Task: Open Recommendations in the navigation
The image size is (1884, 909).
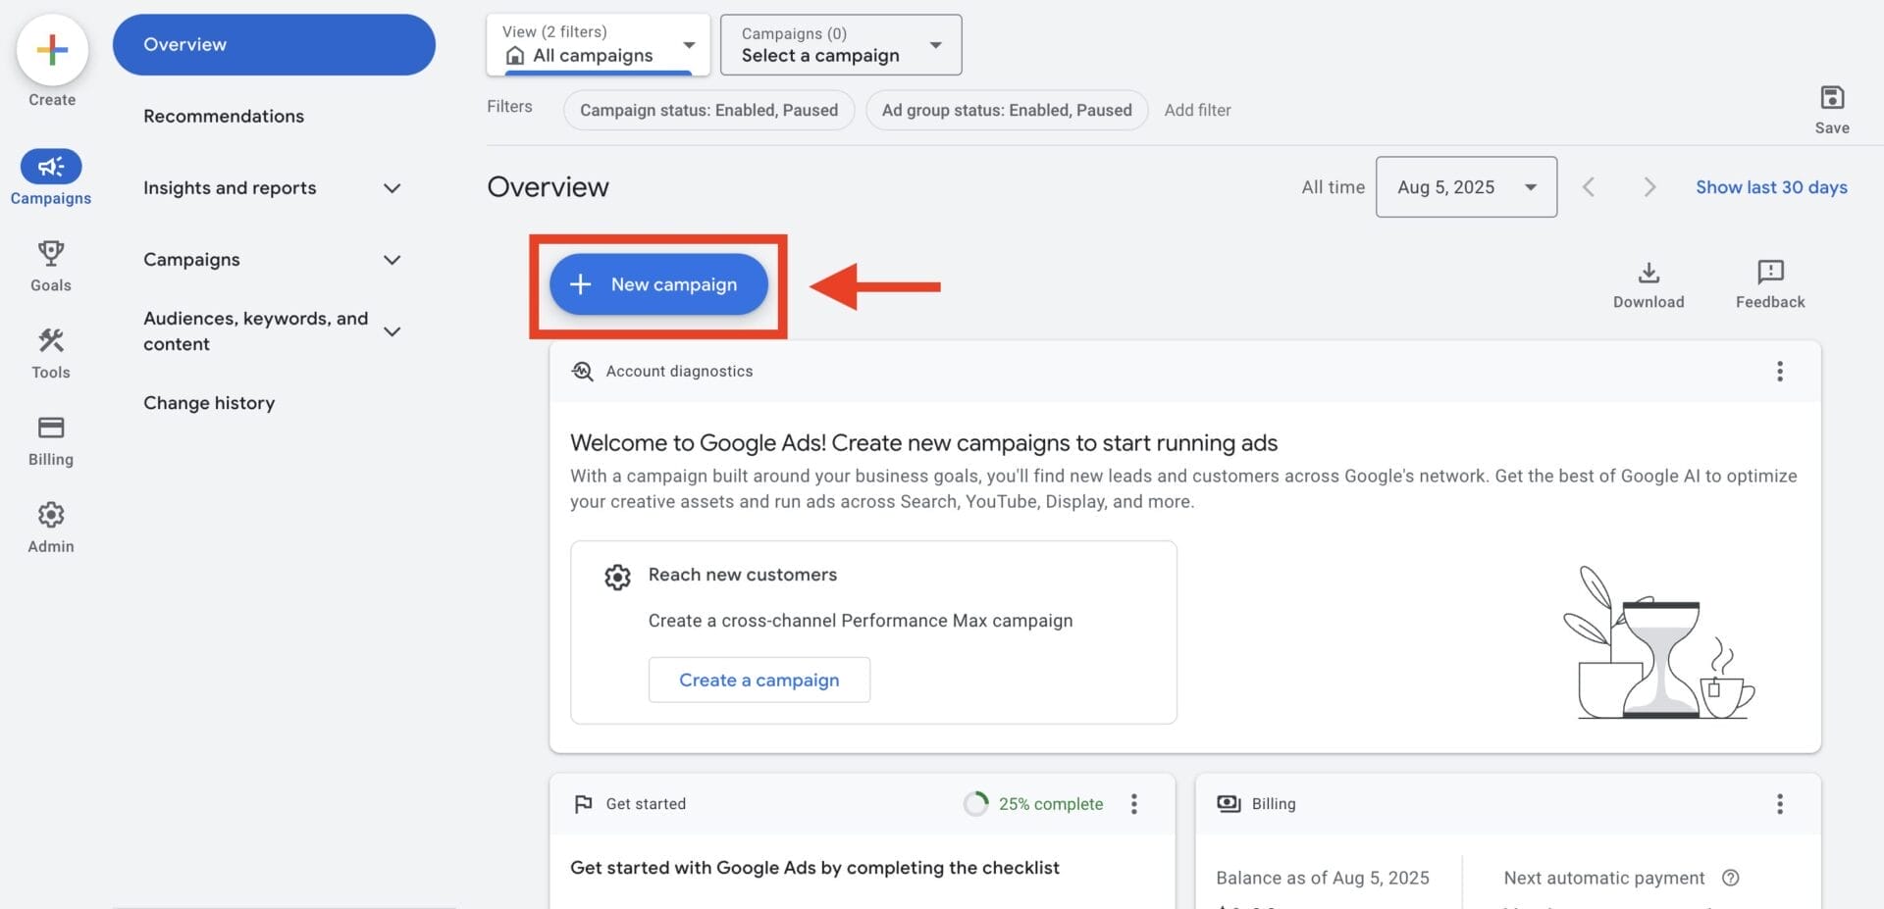Action: 224,116
